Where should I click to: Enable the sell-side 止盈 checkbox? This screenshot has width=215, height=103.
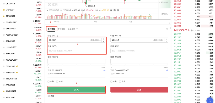tap(111, 82)
